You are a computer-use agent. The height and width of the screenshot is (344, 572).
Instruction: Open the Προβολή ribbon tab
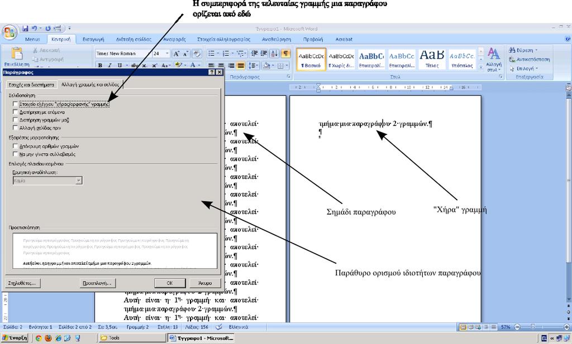coord(313,39)
